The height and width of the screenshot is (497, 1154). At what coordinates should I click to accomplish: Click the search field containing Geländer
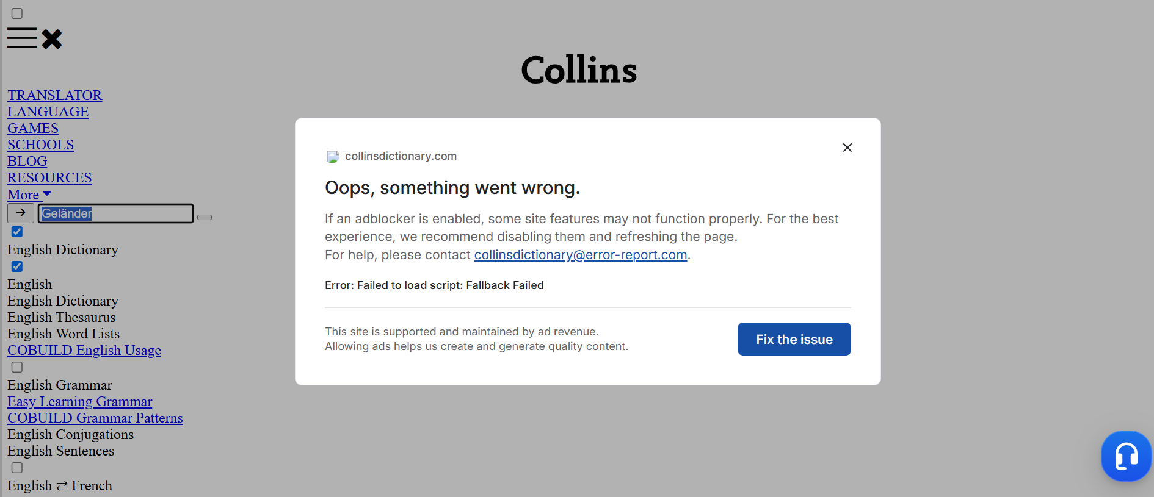(115, 213)
